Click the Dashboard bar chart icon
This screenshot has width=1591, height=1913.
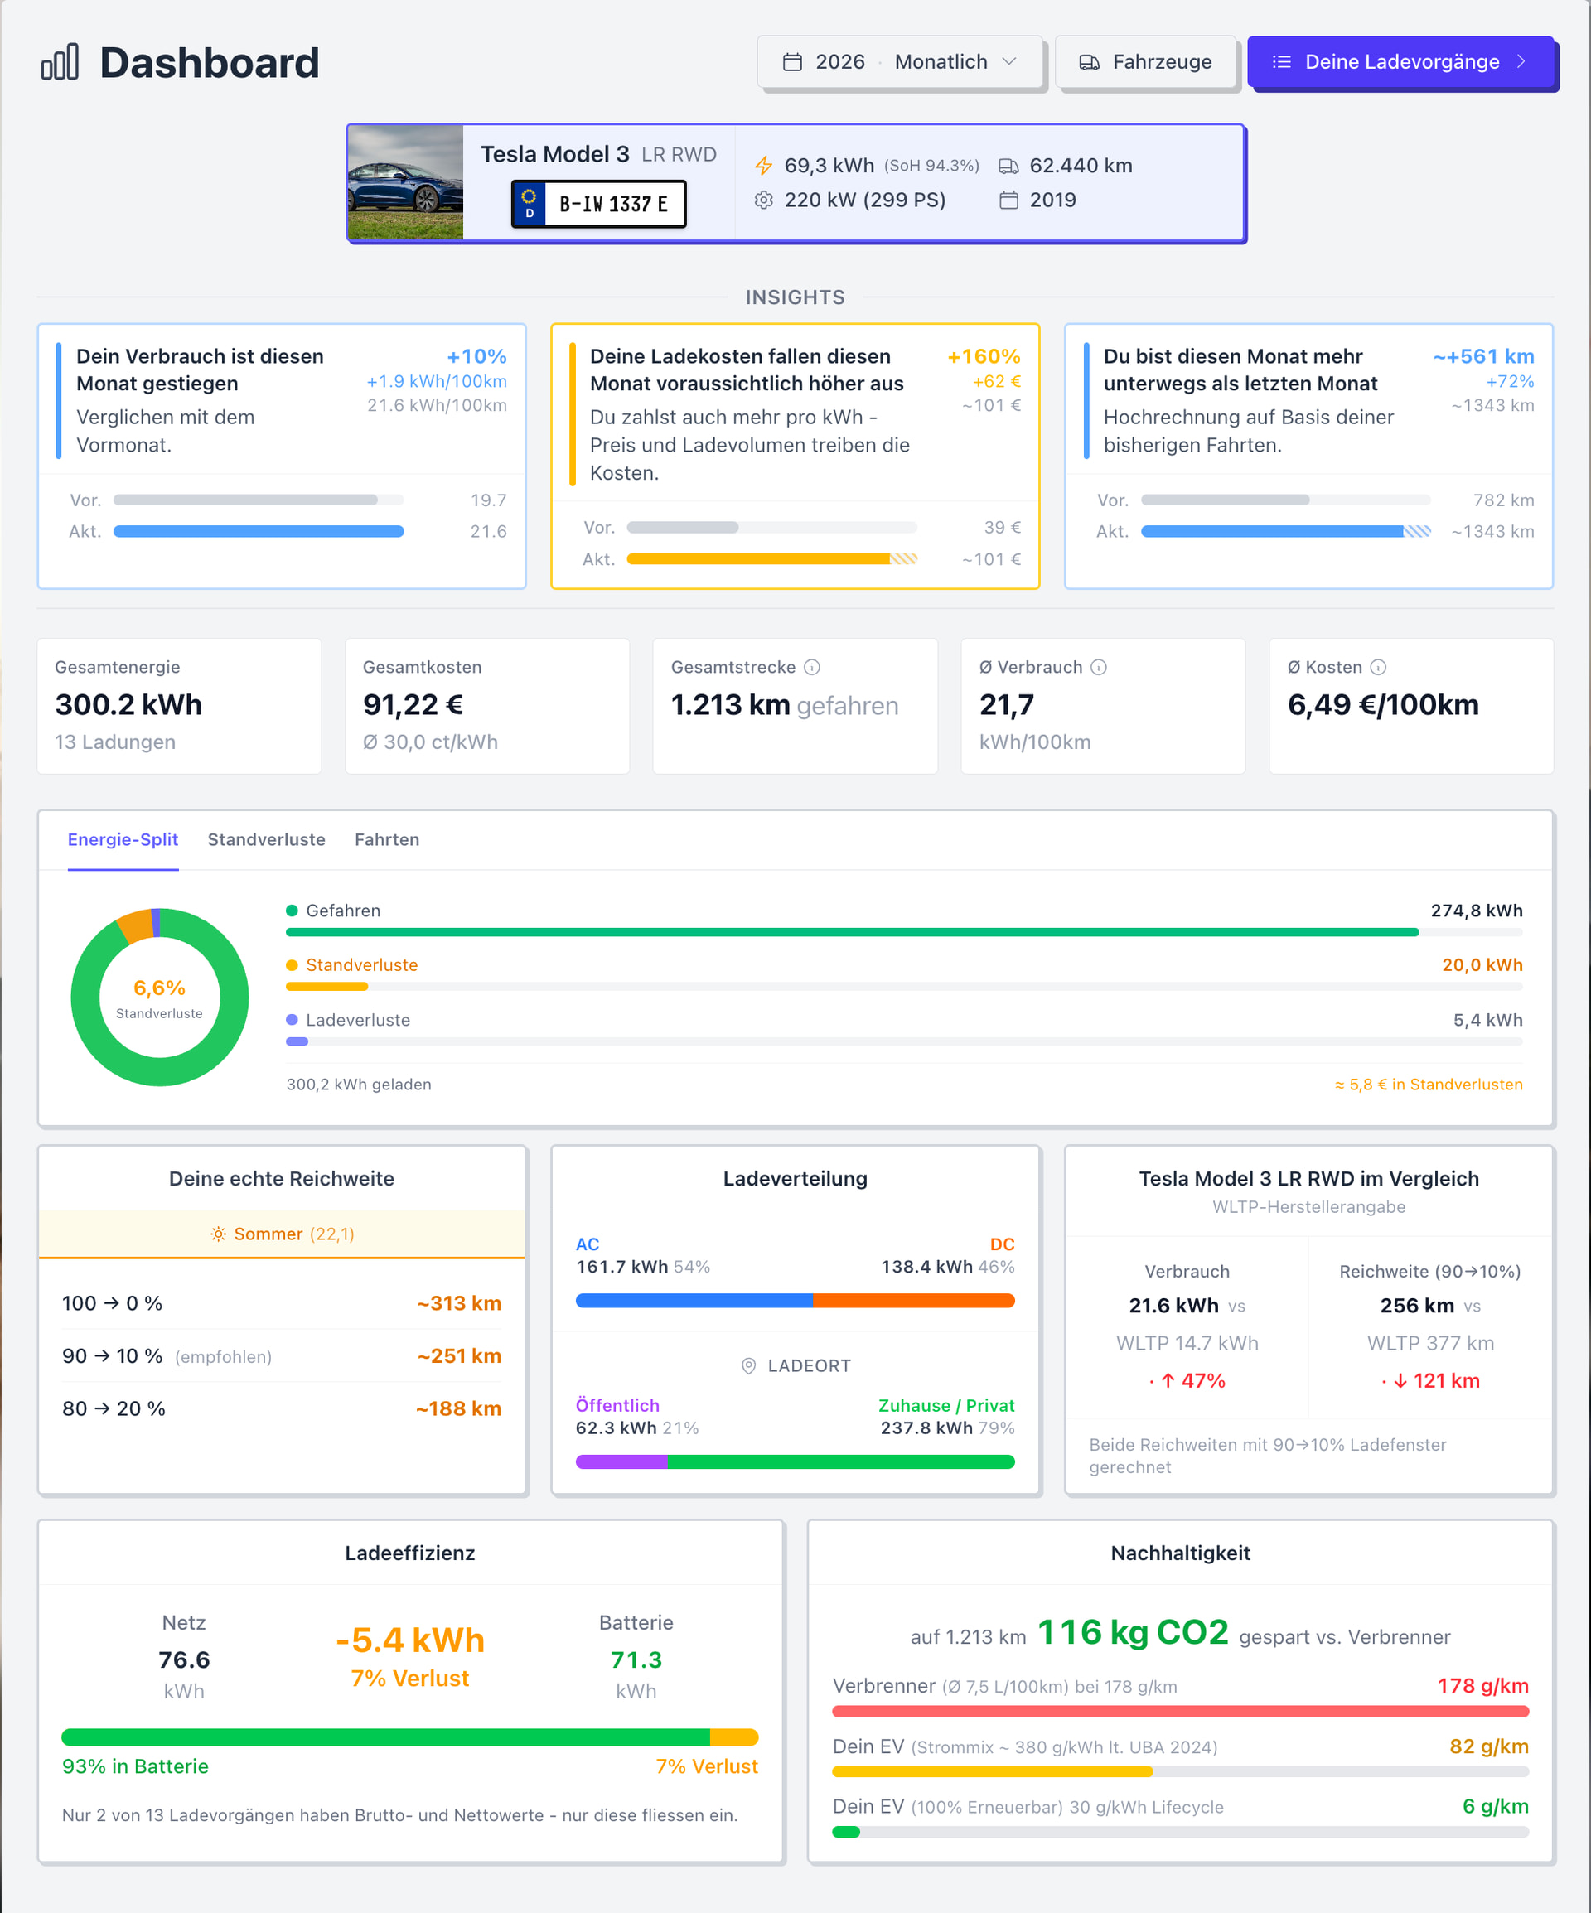(60, 62)
